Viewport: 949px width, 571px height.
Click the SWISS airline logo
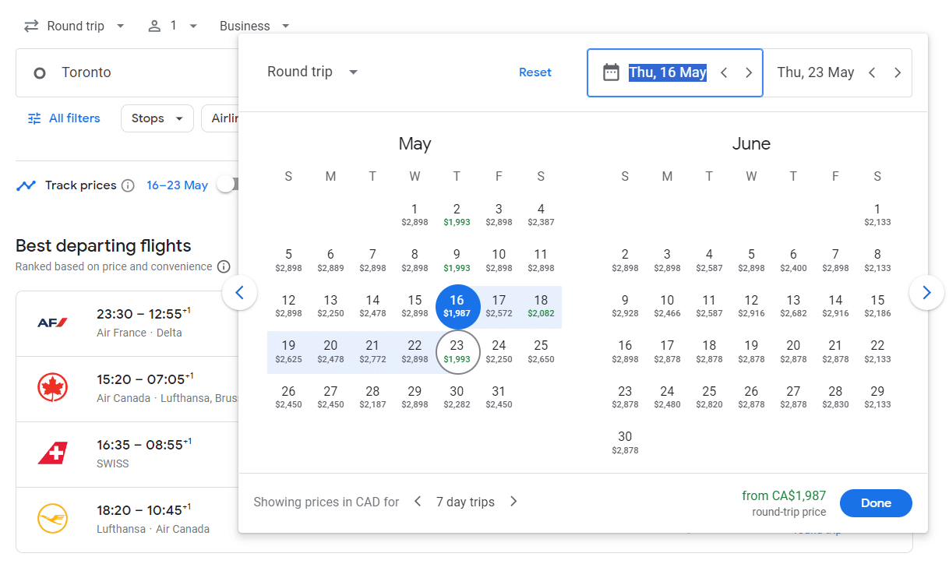pyautogui.click(x=52, y=453)
